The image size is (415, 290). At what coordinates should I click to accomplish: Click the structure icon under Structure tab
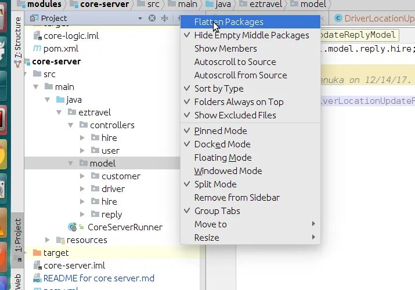click(18, 63)
